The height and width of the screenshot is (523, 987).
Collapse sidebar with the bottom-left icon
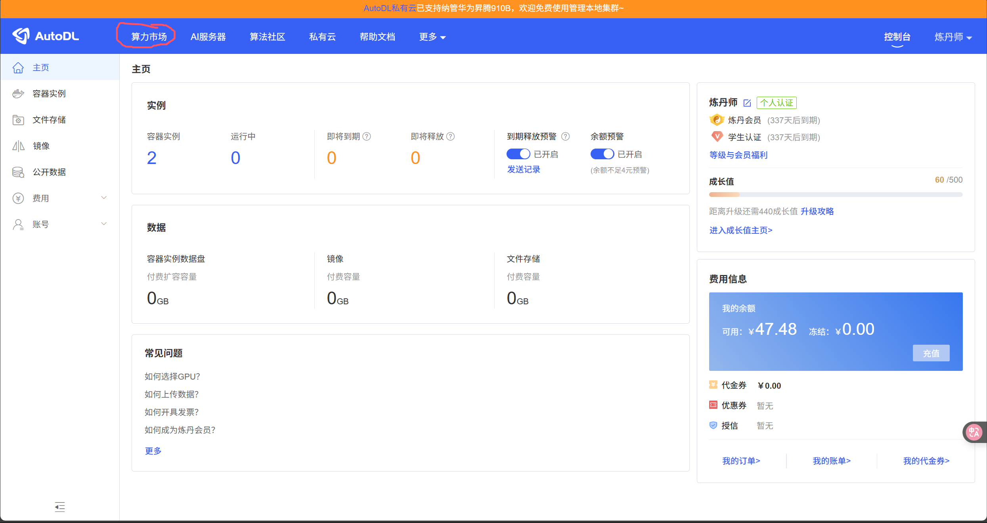[60, 507]
